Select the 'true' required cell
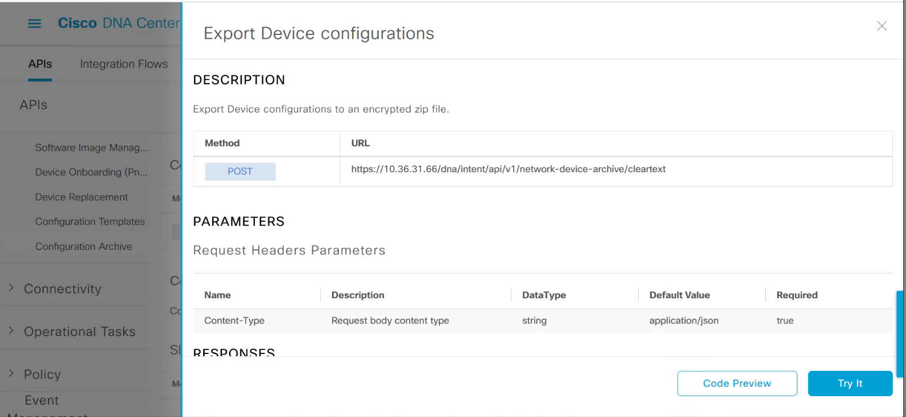906x417 pixels. pyautogui.click(x=785, y=320)
